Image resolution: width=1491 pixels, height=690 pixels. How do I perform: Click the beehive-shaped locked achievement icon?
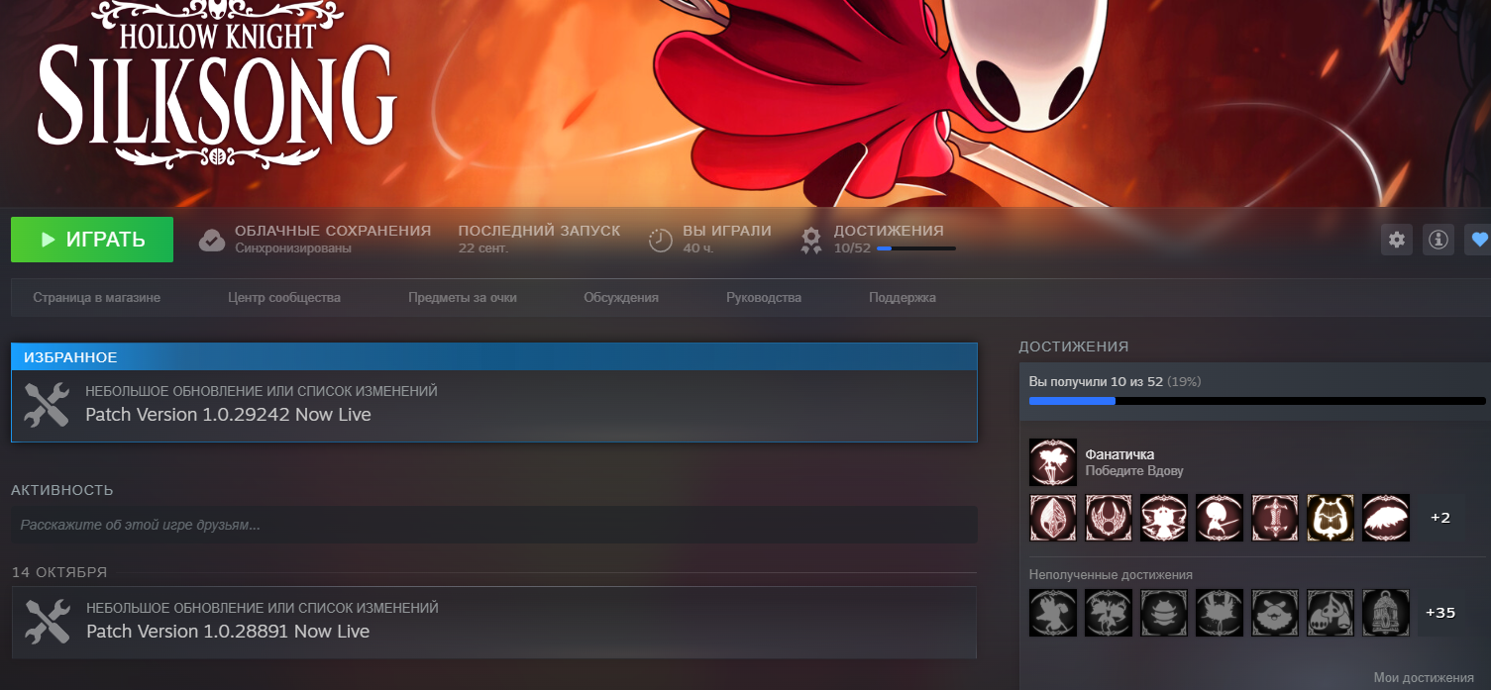1164,613
